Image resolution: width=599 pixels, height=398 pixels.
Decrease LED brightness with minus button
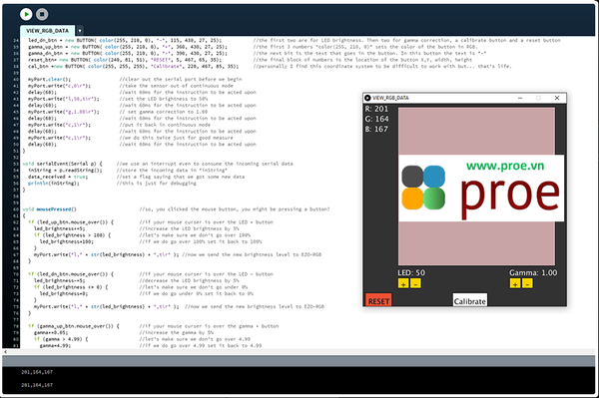tap(415, 283)
